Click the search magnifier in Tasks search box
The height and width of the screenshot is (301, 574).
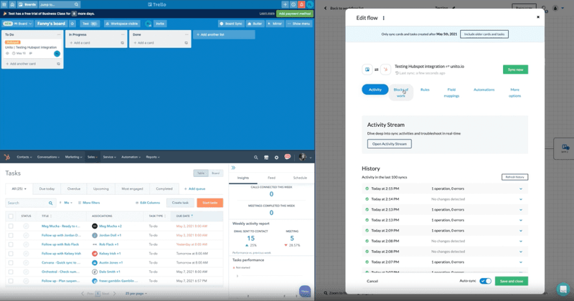[50, 203]
